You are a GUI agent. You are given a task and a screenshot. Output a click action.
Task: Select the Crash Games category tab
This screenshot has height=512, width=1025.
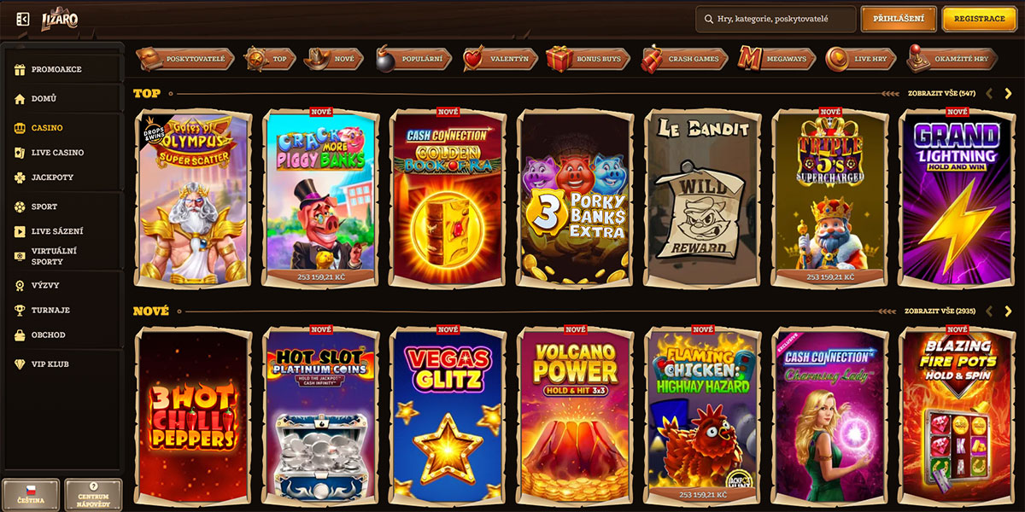pyautogui.click(x=684, y=59)
